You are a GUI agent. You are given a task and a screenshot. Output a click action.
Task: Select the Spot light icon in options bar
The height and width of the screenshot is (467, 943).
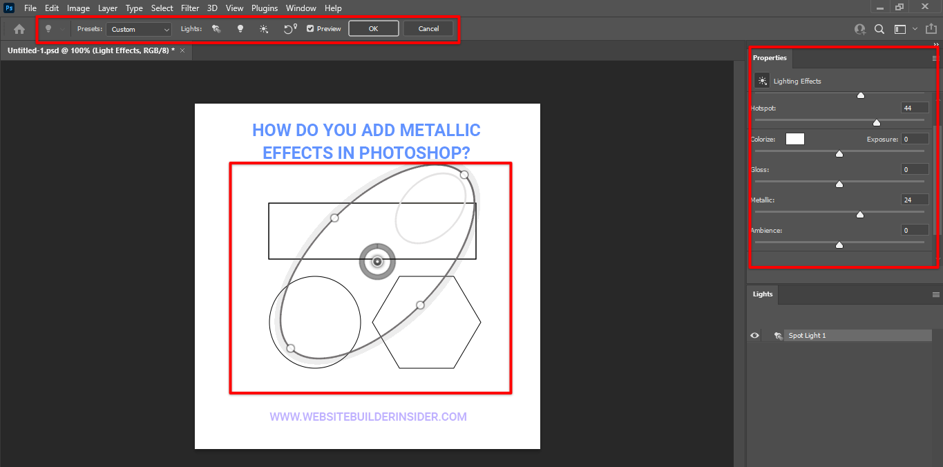(x=215, y=28)
